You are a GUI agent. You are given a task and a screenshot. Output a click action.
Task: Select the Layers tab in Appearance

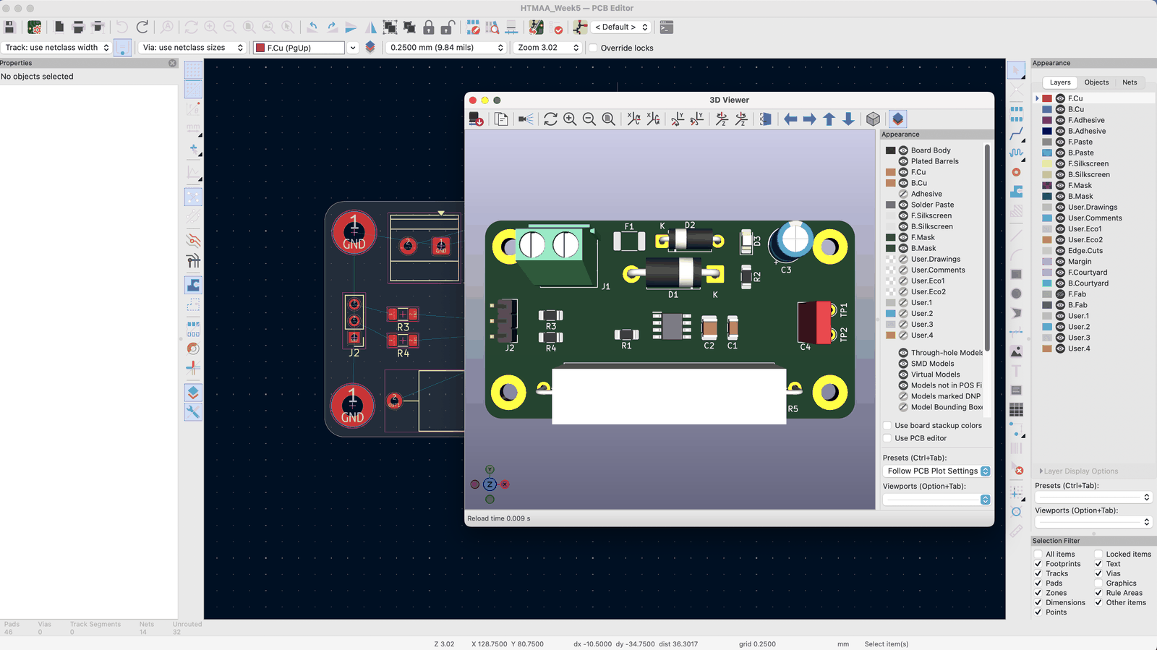1060,82
